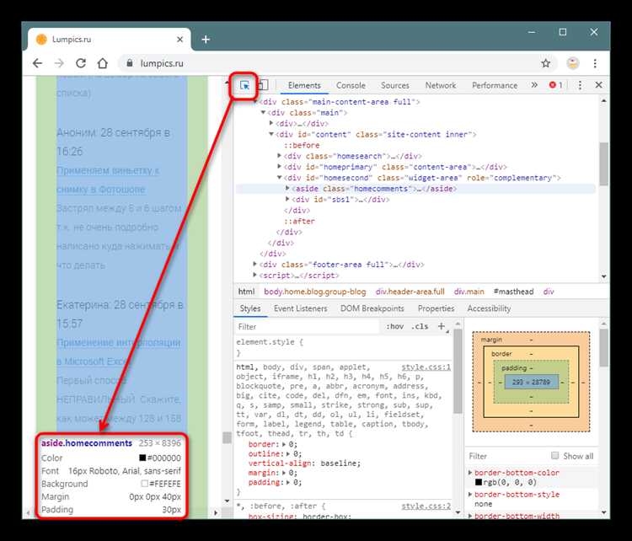Switch to the Console tab
The width and height of the screenshot is (632, 541).
pyautogui.click(x=351, y=85)
